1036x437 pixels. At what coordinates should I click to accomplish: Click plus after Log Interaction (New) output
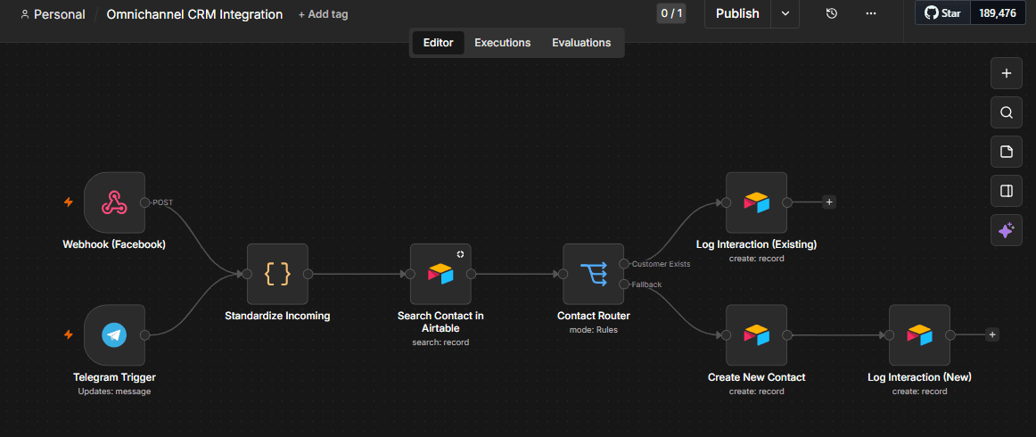tap(991, 335)
